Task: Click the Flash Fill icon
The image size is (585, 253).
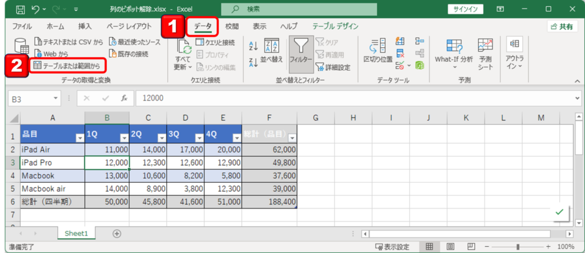Action: pos(400,41)
